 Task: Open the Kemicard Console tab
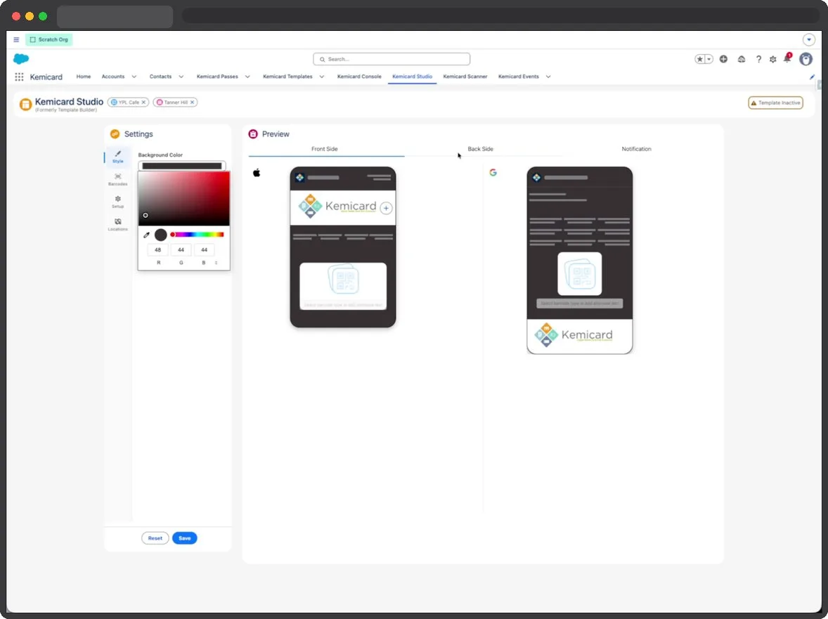click(359, 77)
